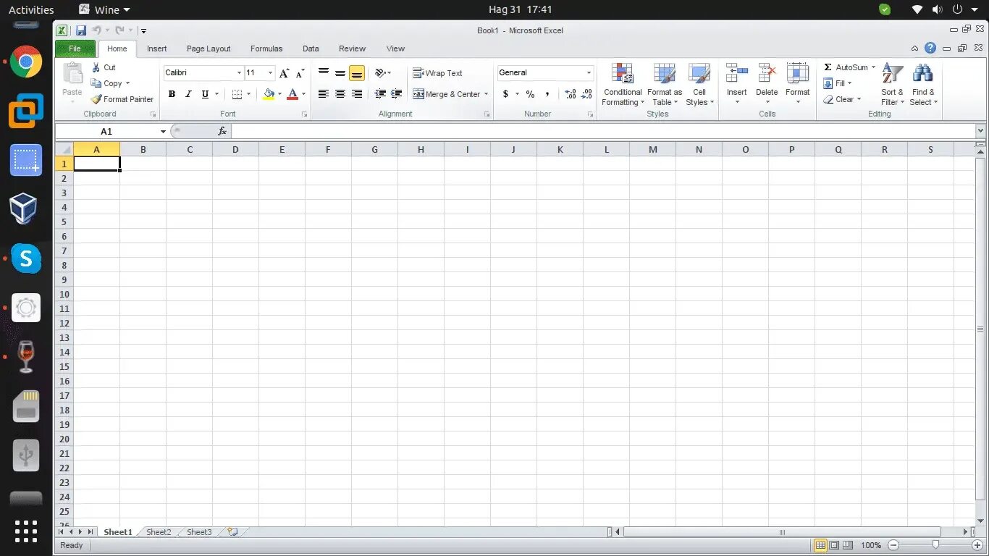Open the font name Calibri dropdown
Screen dimensions: 989x556
[239, 73]
